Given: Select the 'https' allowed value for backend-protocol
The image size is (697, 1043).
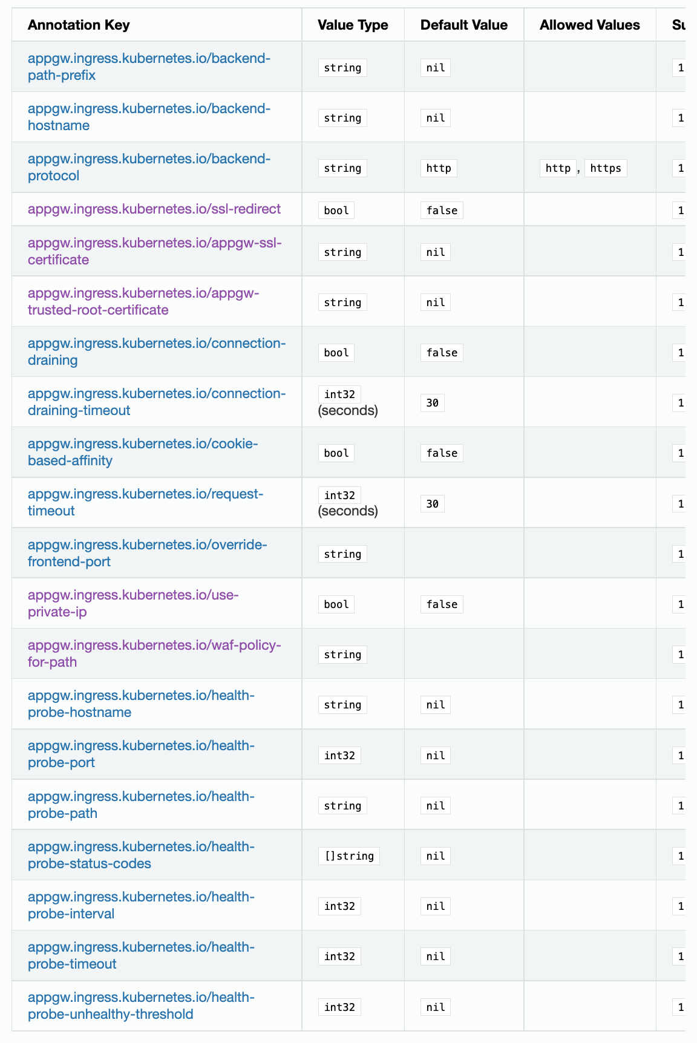Looking at the screenshot, I should click(x=606, y=168).
